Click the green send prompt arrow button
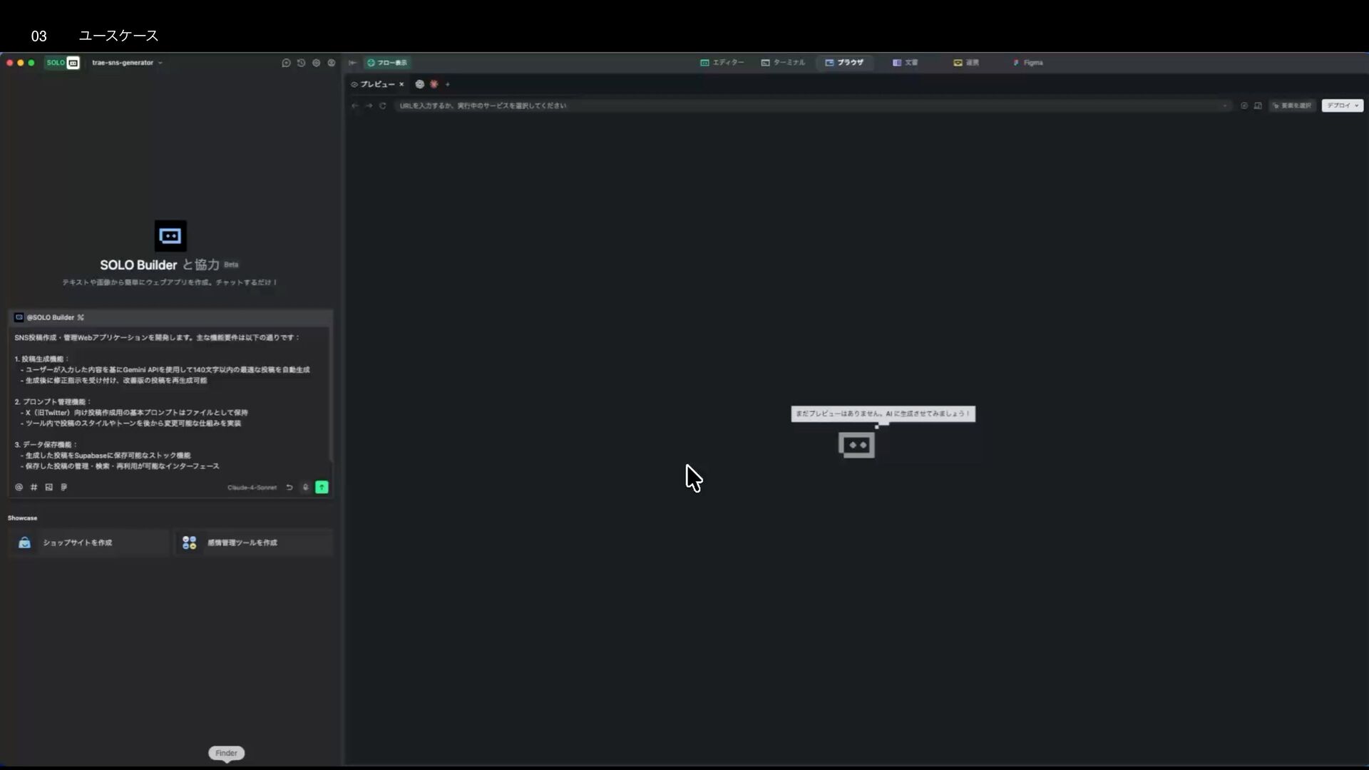This screenshot has height=770, width=1369. coord(322,487)
